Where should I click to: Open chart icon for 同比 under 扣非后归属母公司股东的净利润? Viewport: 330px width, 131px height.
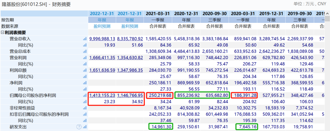85,121
